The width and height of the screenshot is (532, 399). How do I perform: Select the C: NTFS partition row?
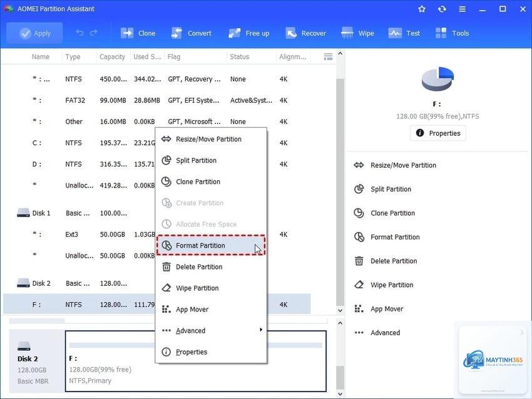pyautogui.click(x=156, y=143)
